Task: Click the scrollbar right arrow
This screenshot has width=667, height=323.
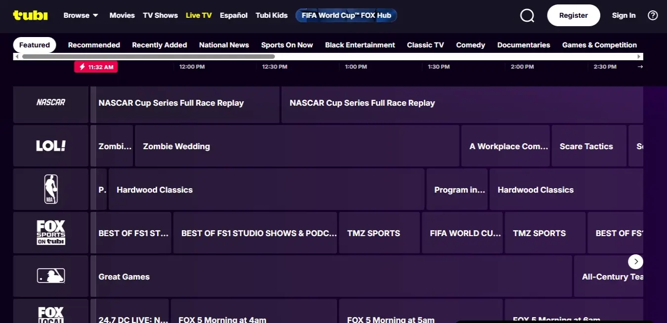Action: [639, 57]
